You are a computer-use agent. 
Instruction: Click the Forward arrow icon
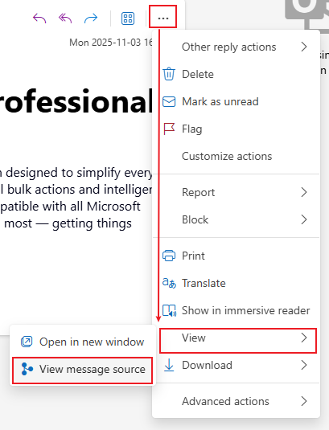91,18
